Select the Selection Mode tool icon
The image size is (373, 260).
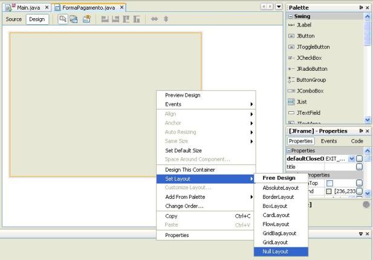pyautogui.click(x=63, y=19)
